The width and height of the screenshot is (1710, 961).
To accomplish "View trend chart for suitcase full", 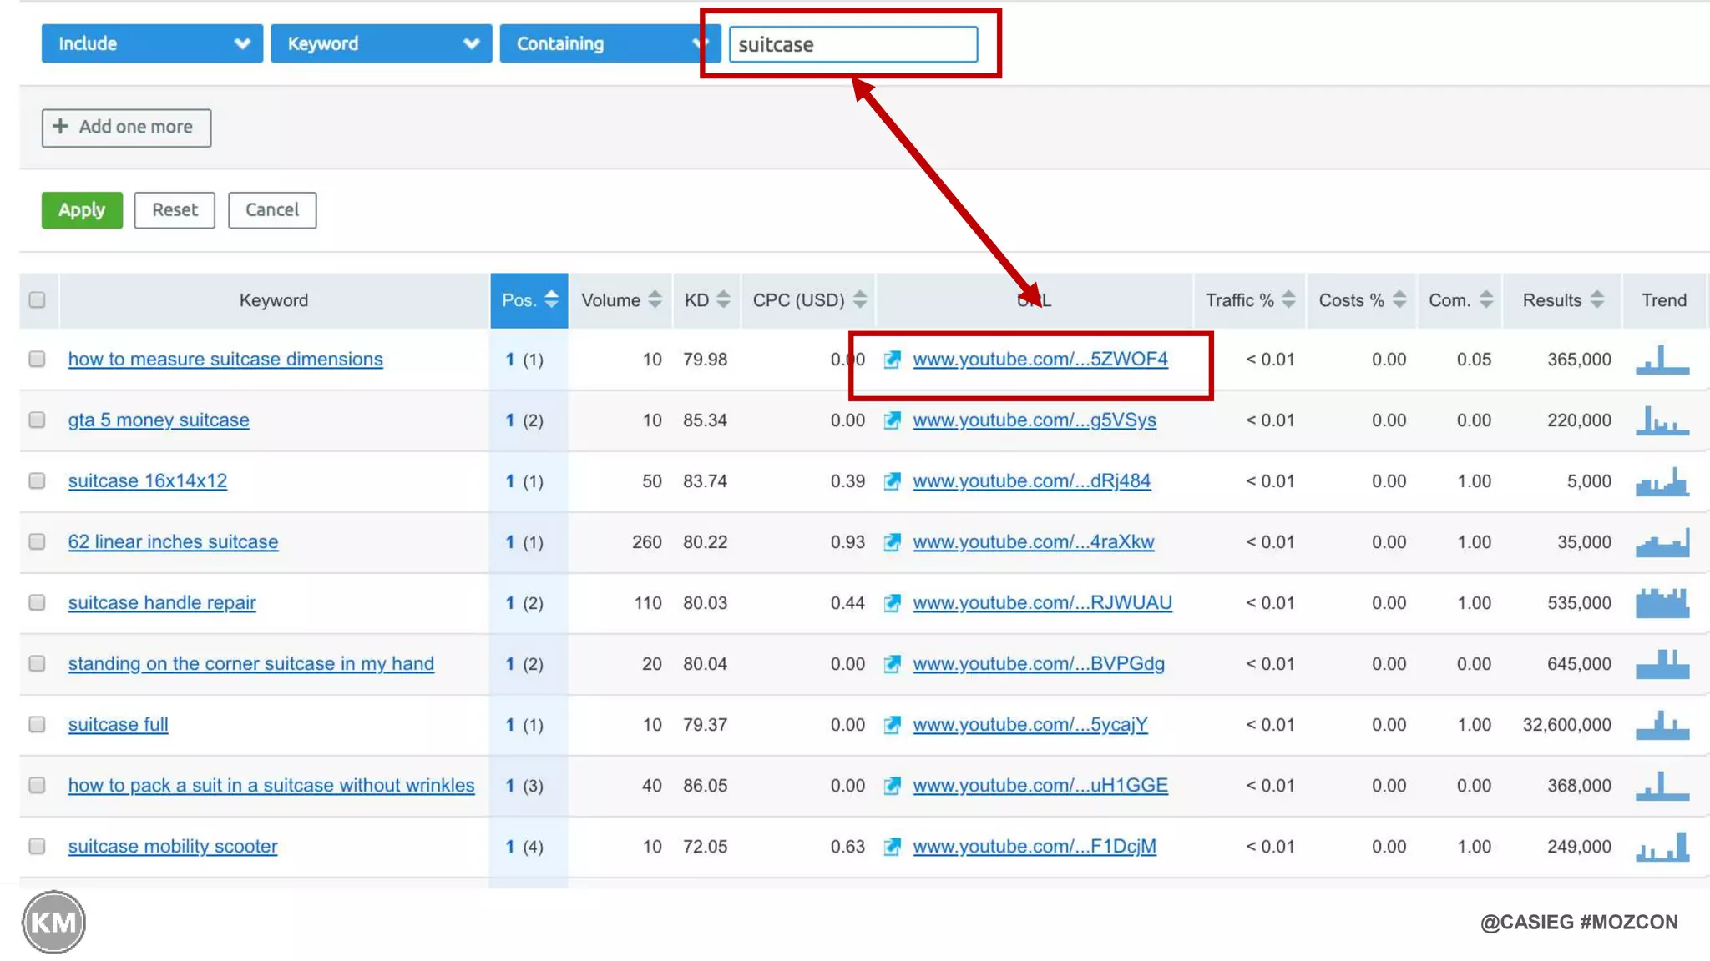I will tap(1662, 725).
